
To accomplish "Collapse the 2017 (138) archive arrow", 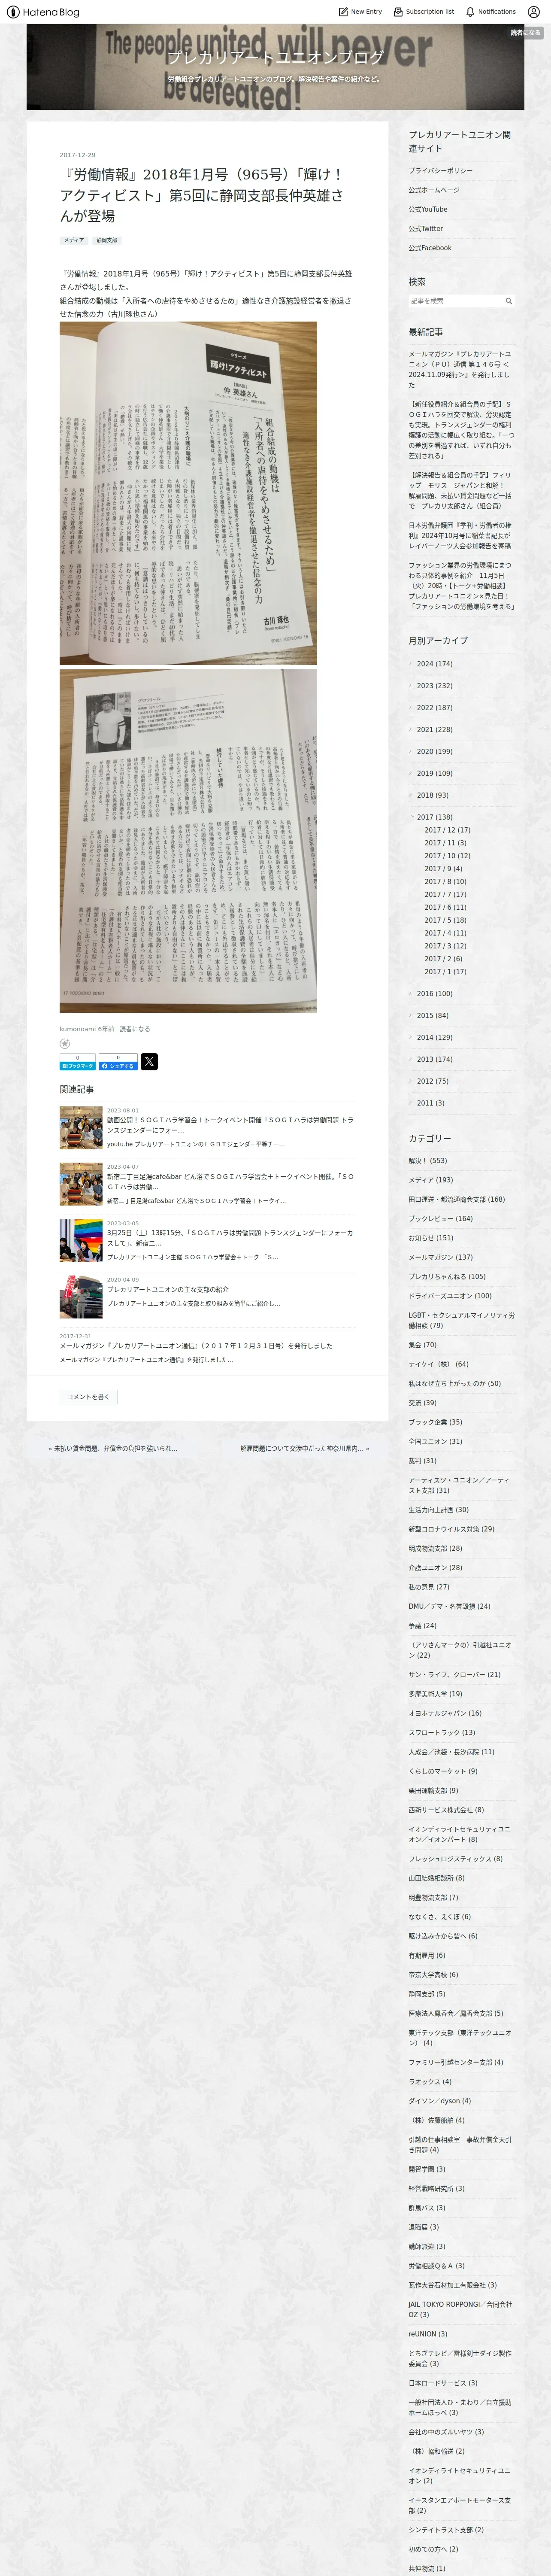I will click(x=411, y=817).
